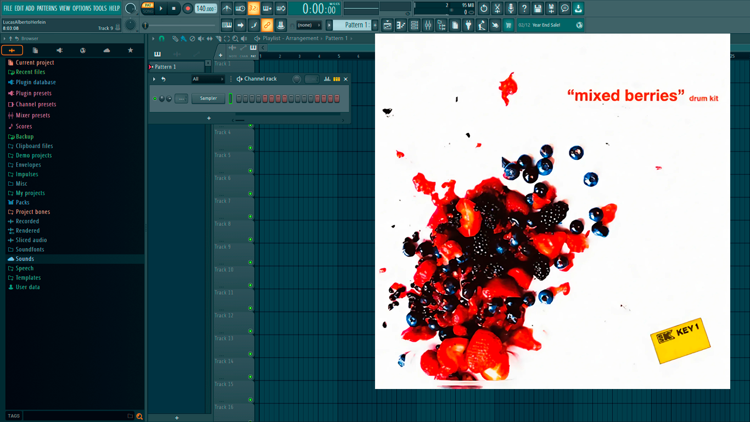Open playlist options menu arrow

(154, 38)
